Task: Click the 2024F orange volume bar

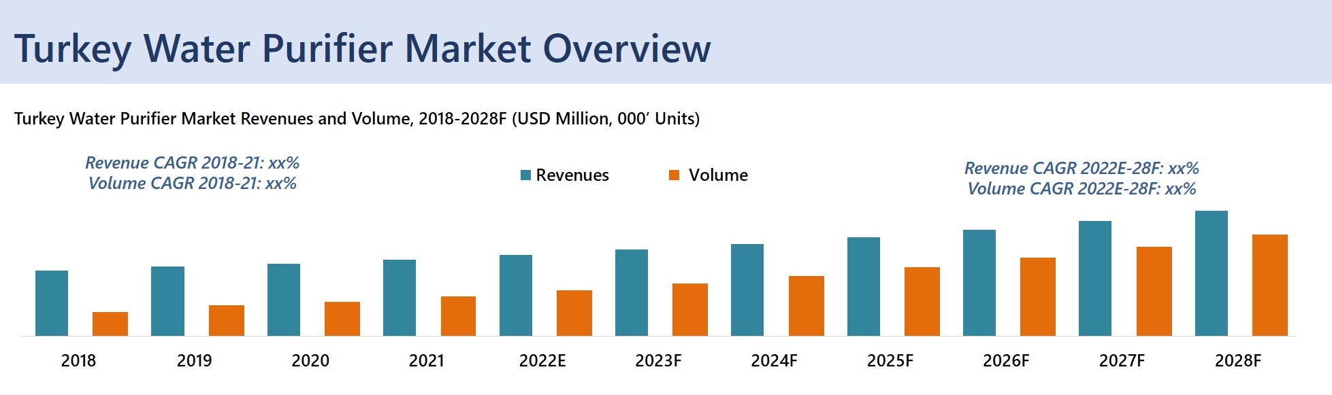Action: (806, 306)
